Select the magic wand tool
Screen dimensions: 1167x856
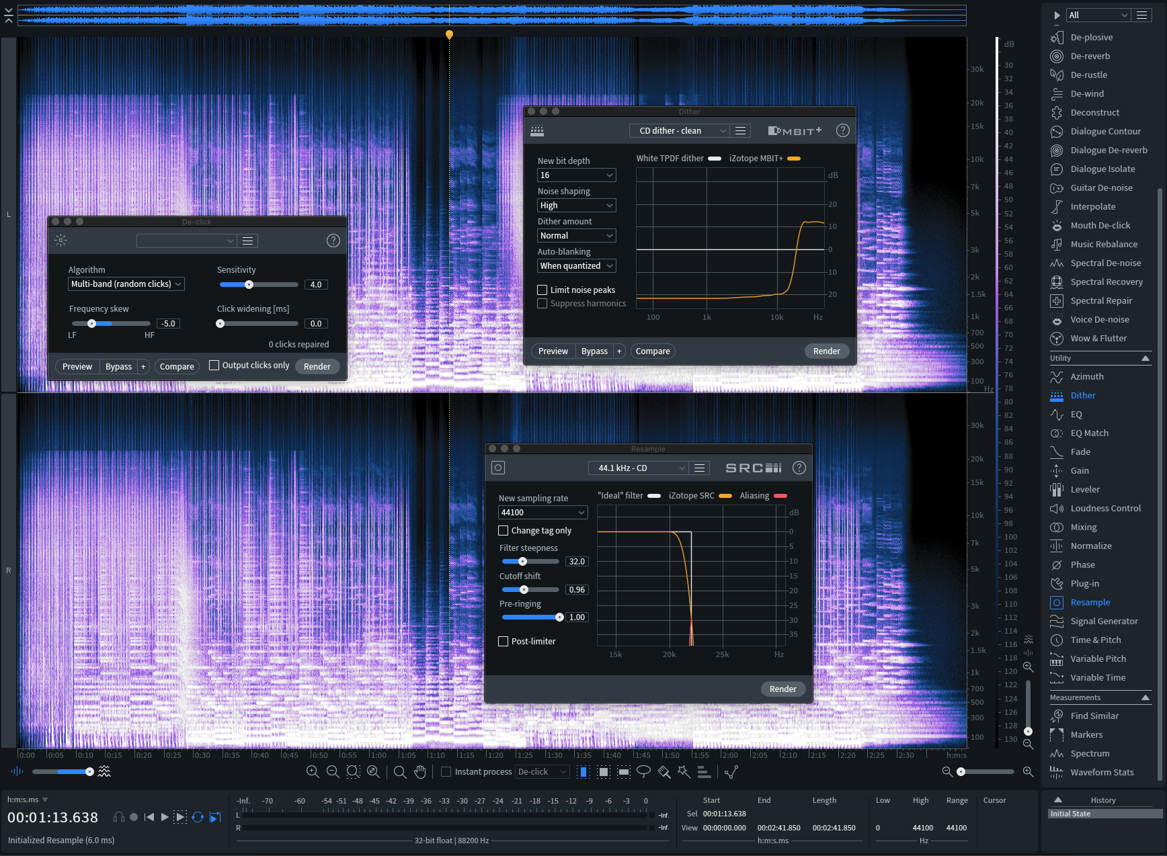[x=684, y=771]
